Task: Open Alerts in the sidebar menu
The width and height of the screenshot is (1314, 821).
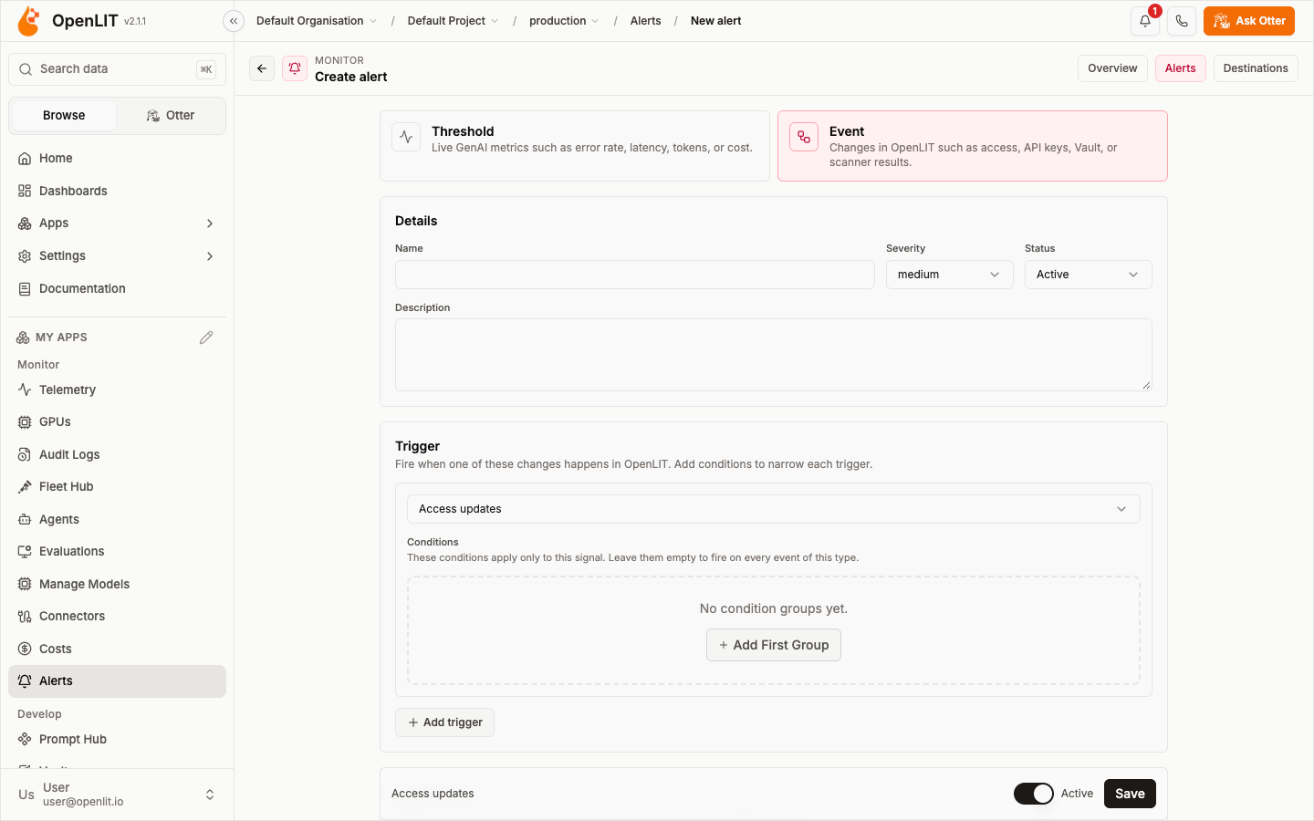Action: 117,681
